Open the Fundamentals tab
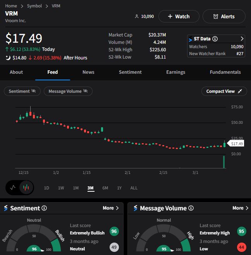 click(x=225, y=72)
